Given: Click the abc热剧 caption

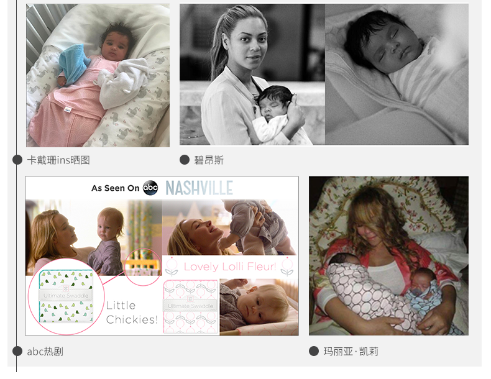Looking at the screenshot, I should (45, 352).
